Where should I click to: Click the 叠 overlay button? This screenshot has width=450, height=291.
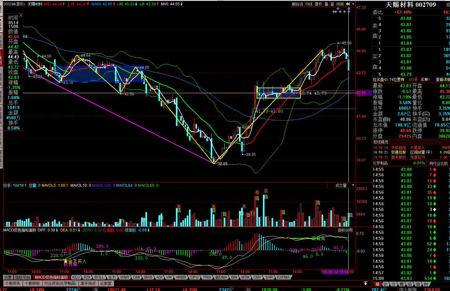coord(326,4)
